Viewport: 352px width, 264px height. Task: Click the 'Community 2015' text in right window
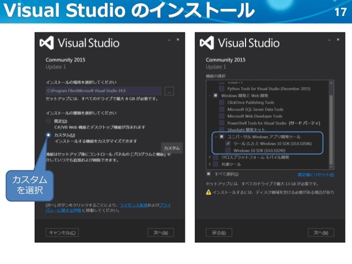(226, 60)
